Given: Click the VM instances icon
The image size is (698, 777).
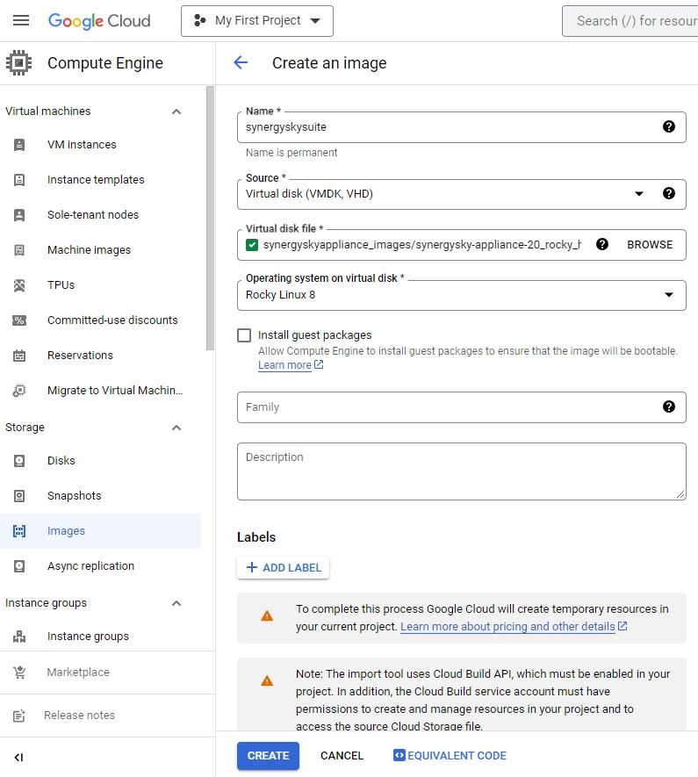Looking at the screenshot, I should [19, 145].
